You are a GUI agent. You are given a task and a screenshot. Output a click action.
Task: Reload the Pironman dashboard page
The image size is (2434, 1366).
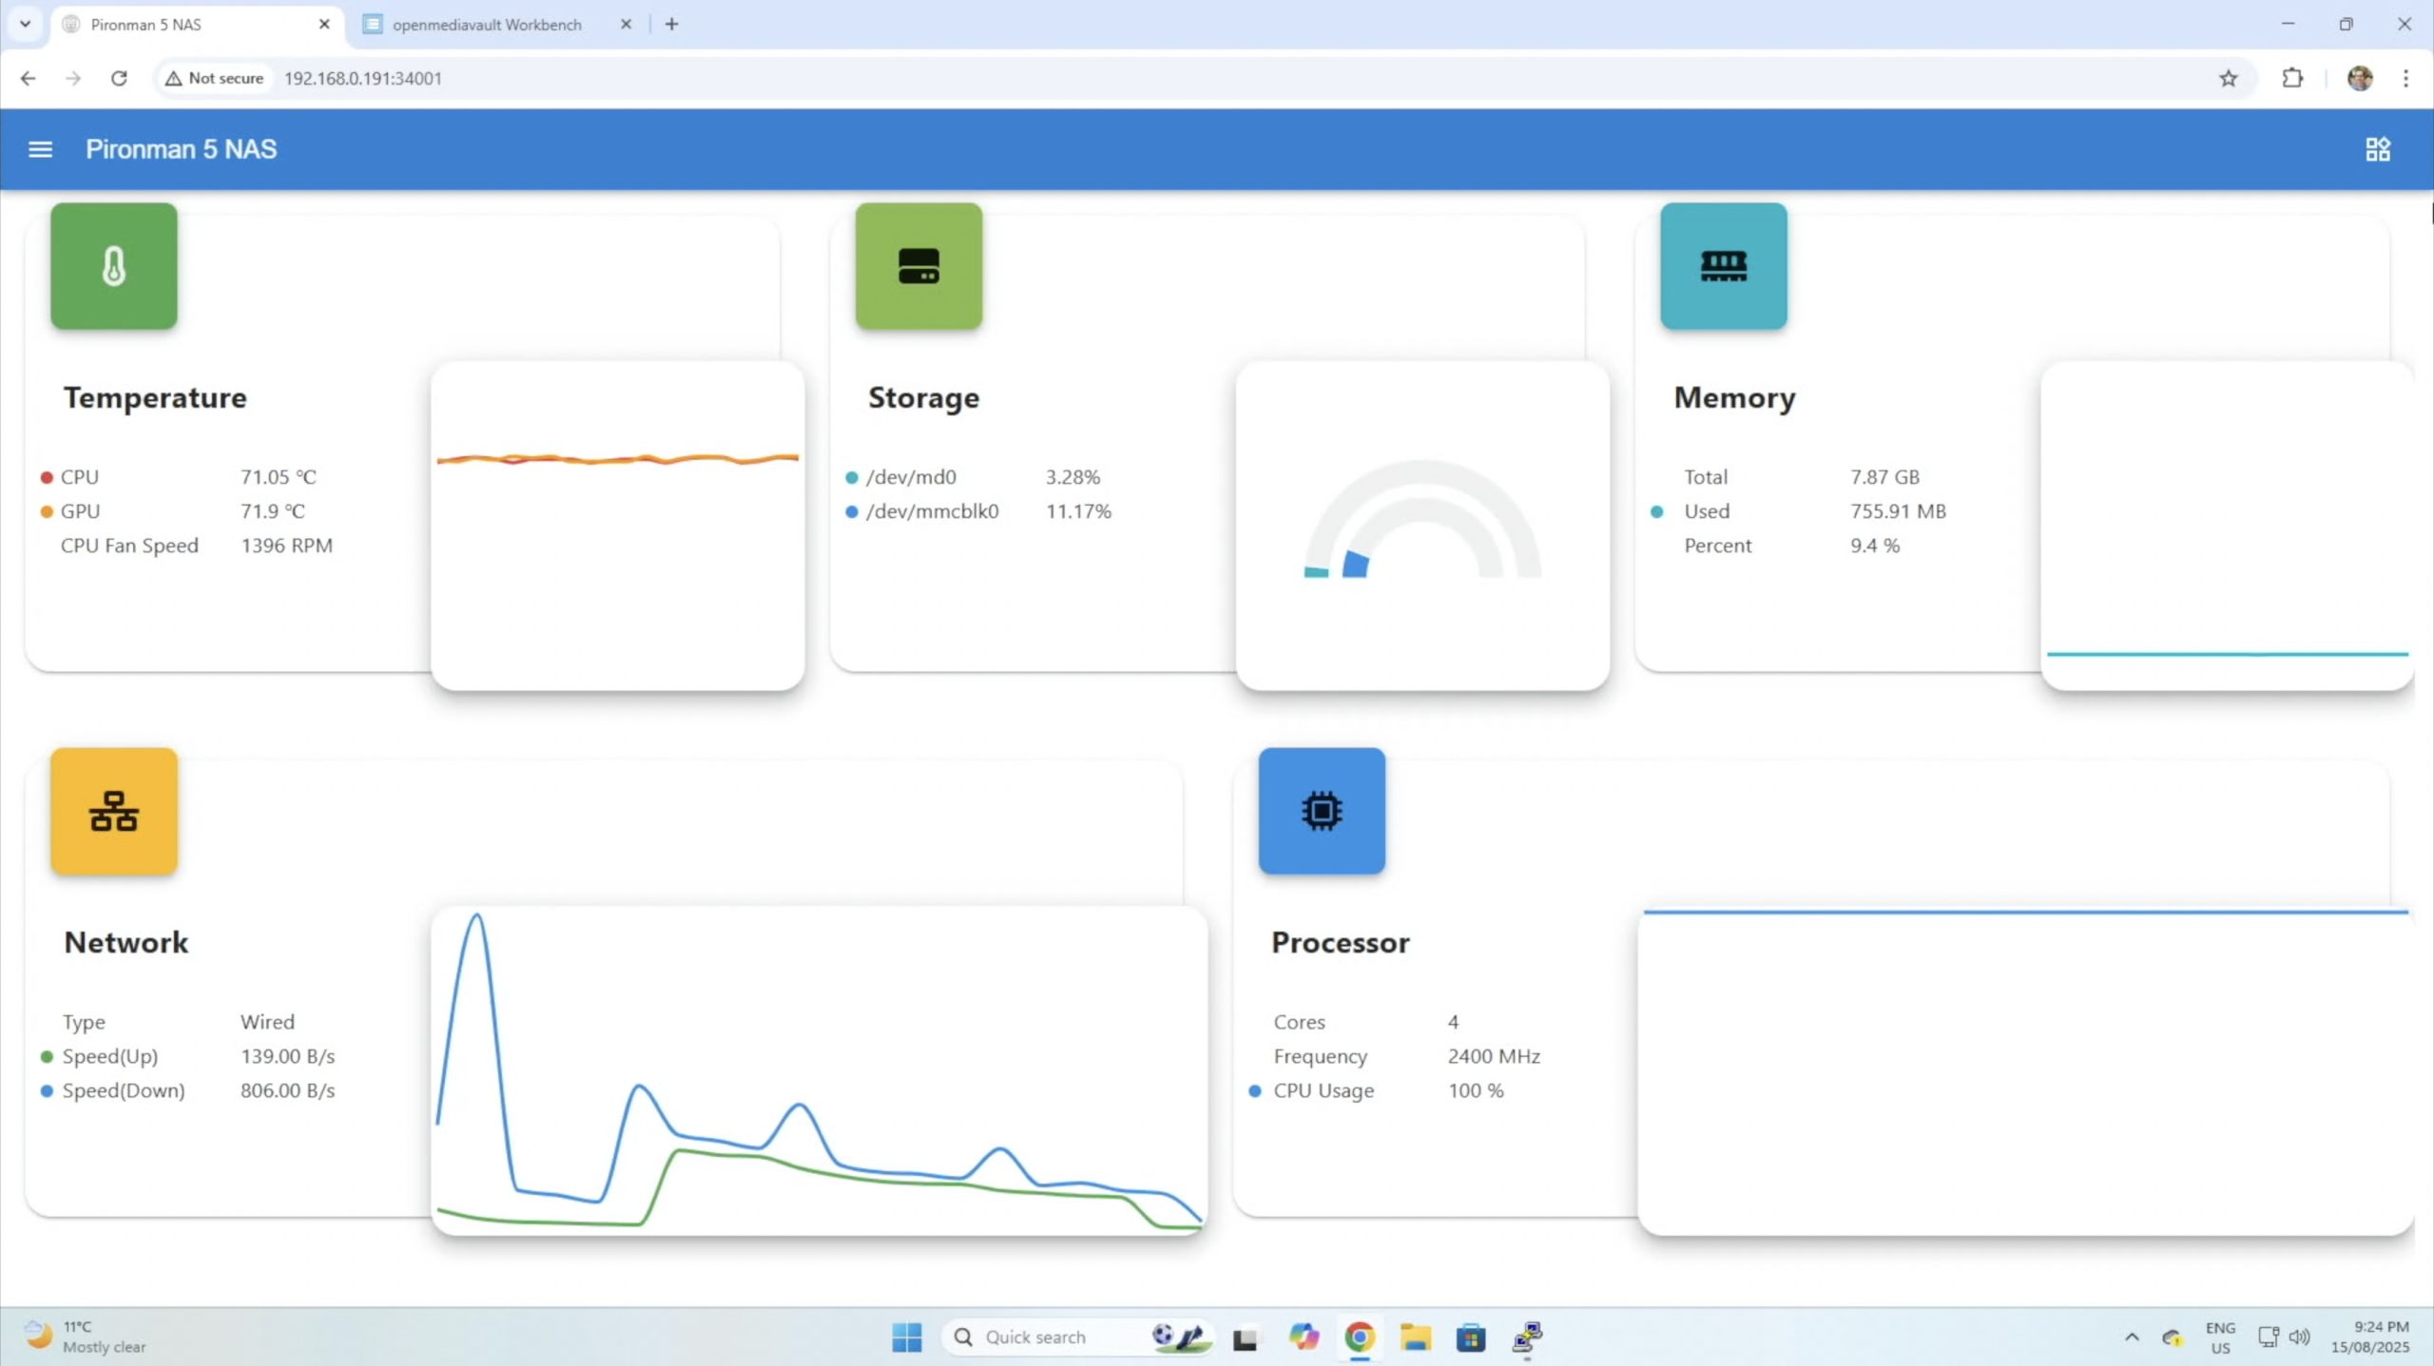(x=119, y=79)
